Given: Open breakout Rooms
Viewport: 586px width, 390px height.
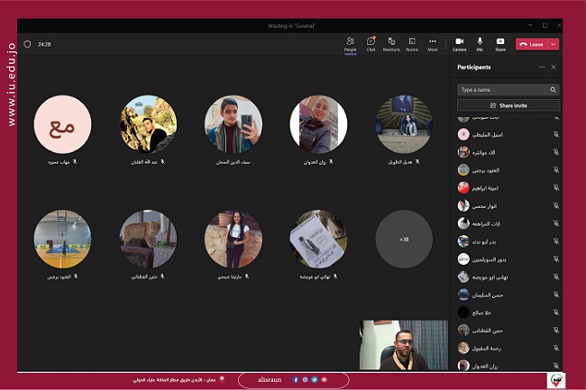Looking at the screenshot, I should [x=412, y=42].
